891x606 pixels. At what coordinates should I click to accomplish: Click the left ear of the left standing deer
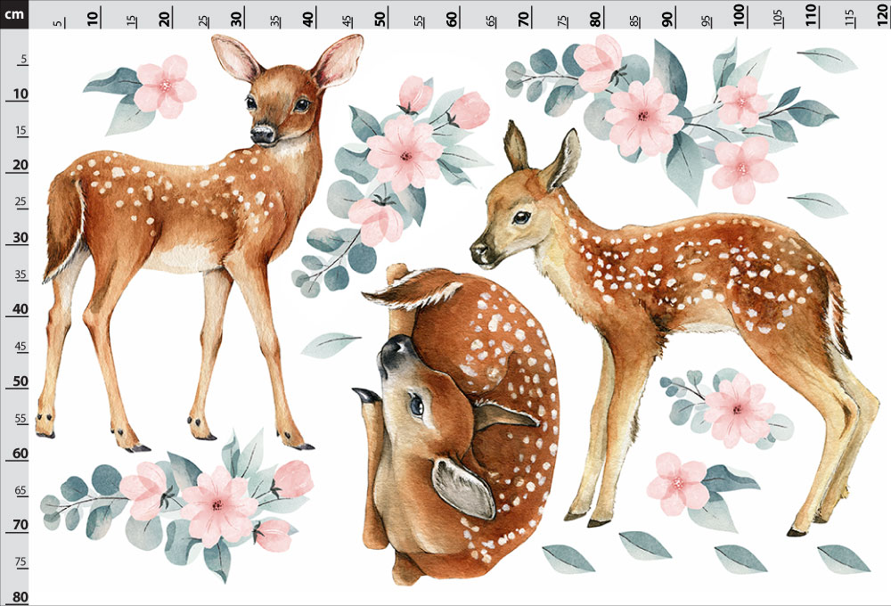(236, 58)
